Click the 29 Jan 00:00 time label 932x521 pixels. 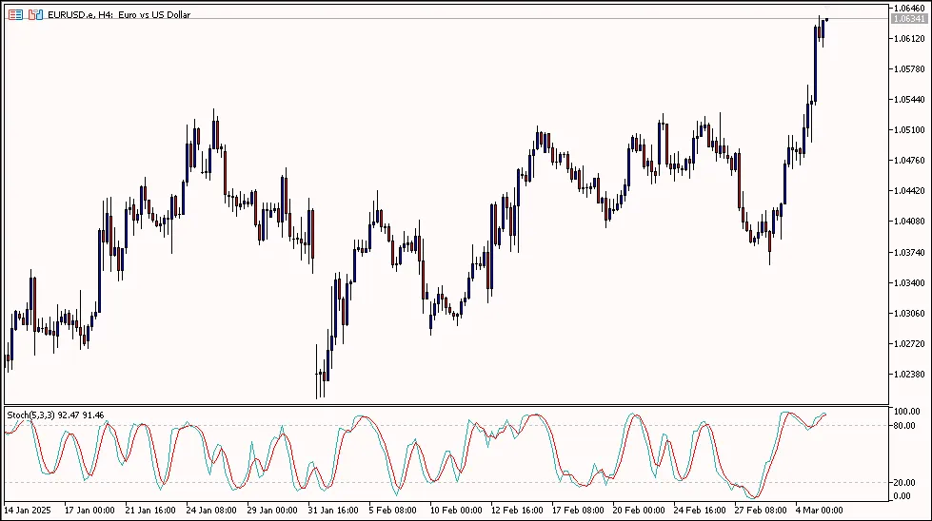[x=272, y=510]
